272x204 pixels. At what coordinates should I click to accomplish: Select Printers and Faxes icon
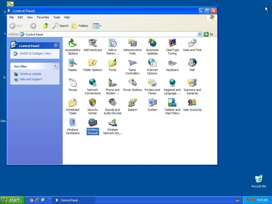point(152,83)
